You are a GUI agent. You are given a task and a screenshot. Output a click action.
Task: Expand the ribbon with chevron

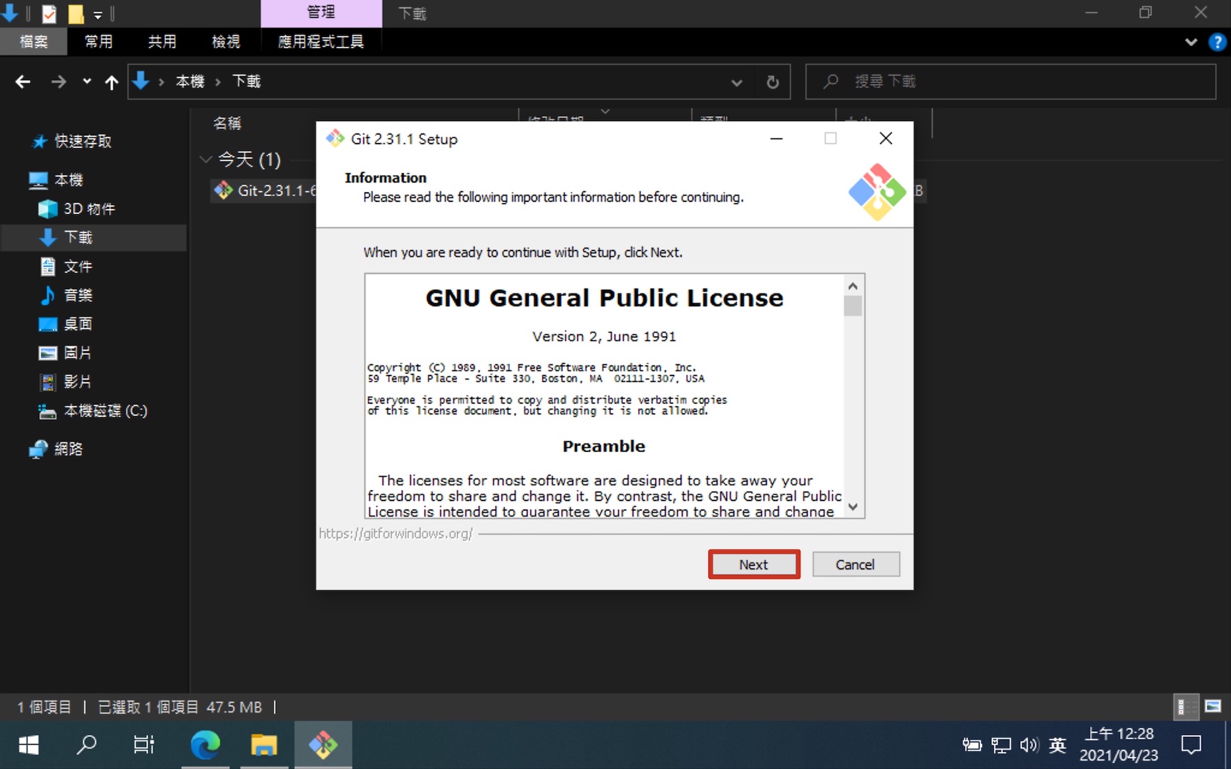(x=1191, y=42)
